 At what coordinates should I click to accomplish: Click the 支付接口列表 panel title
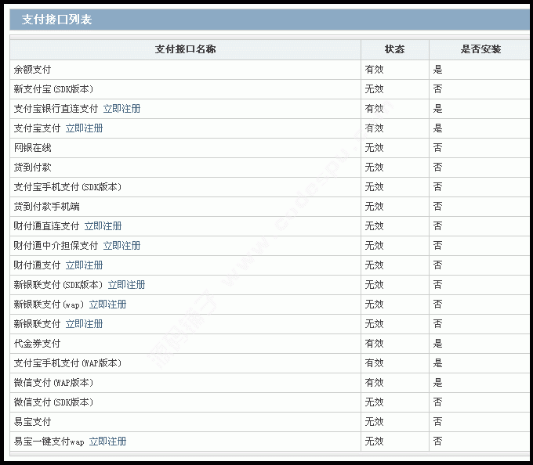coord(56,20)
